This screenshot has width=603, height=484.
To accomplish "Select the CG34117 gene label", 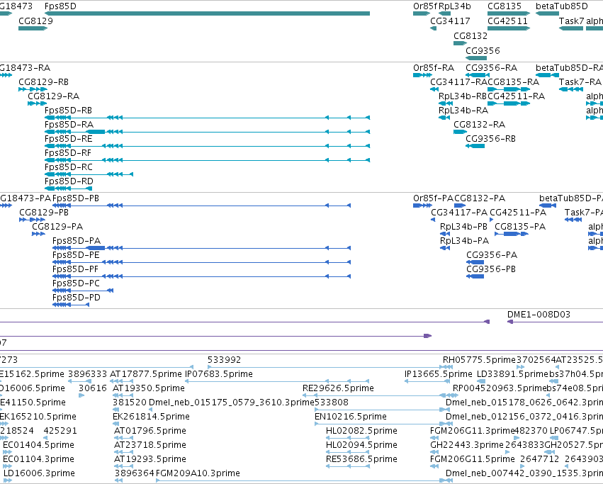I will point(451,21).
